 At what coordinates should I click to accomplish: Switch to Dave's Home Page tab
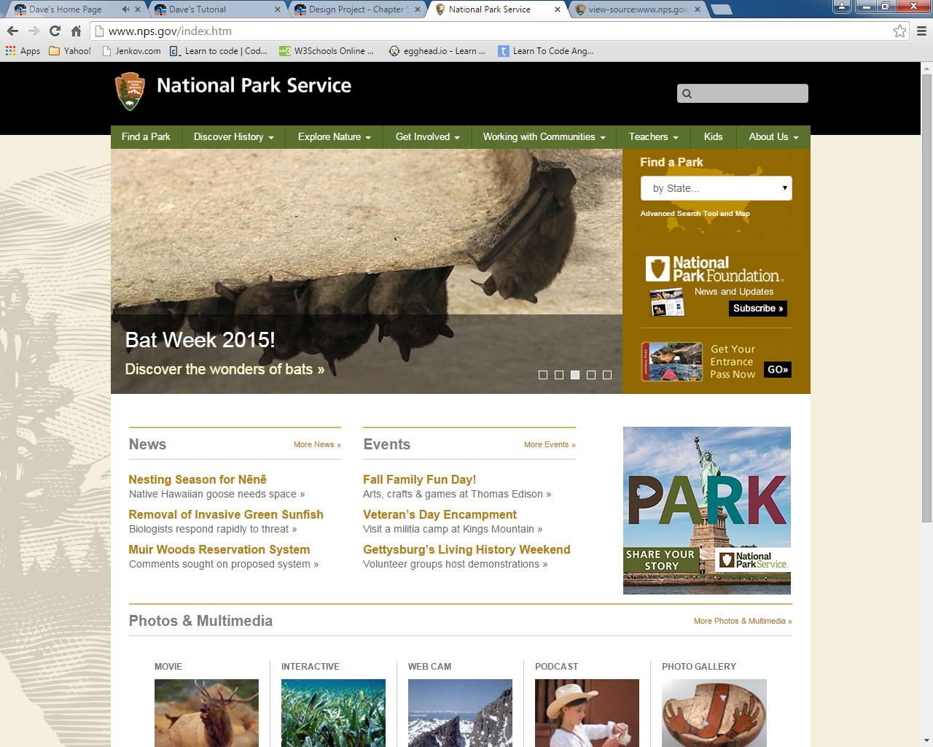66,9
